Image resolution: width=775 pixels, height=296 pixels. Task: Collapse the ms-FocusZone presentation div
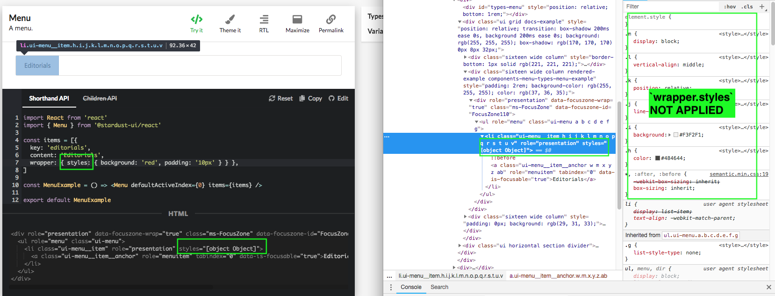pyautogui.click(x=471, y=101)
